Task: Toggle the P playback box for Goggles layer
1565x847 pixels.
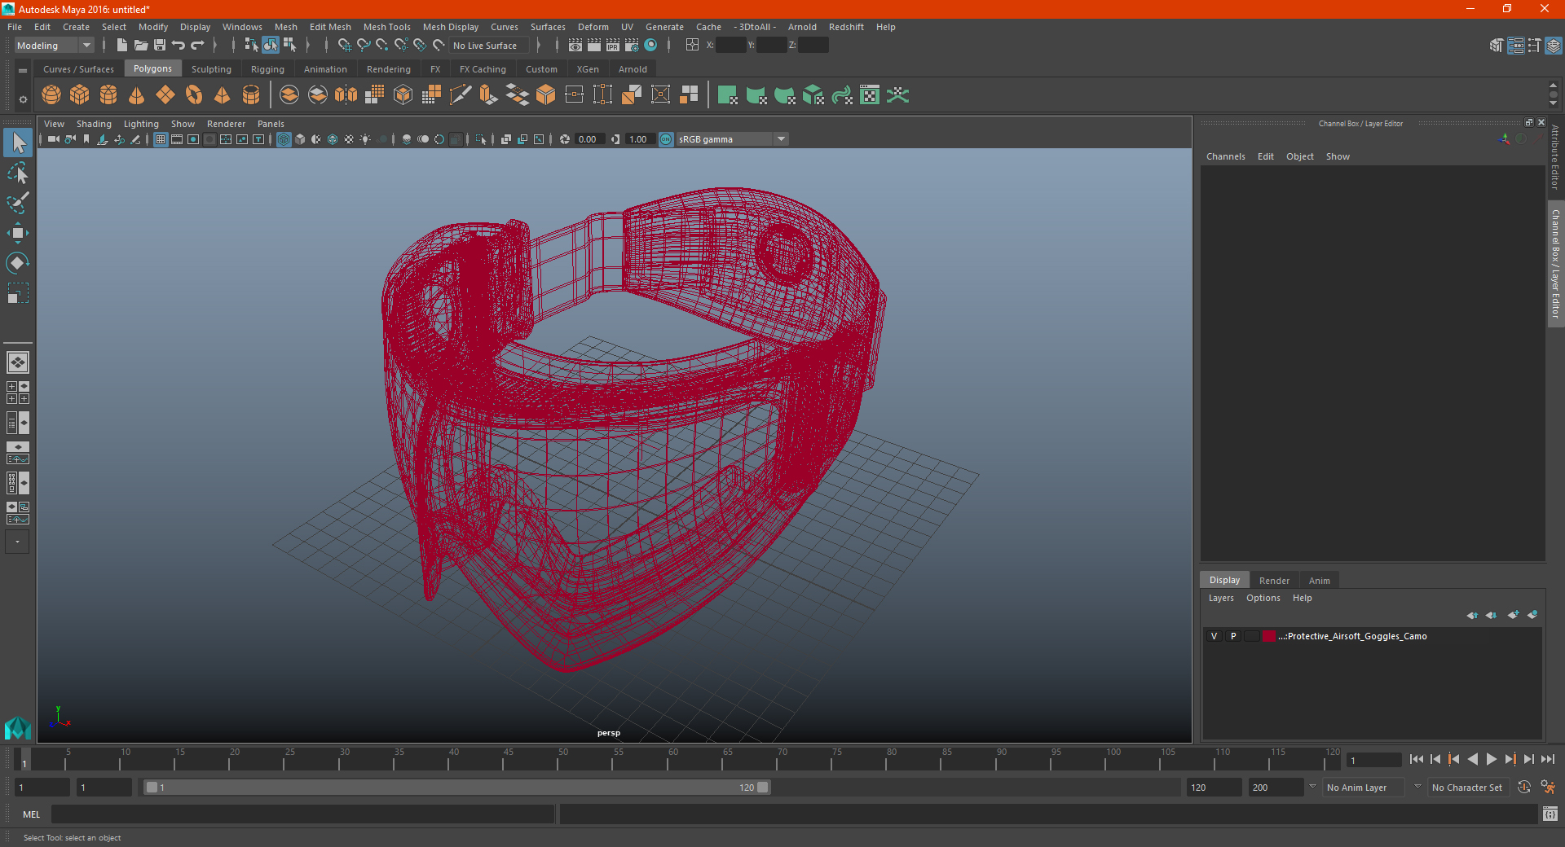Action: [x=1233, y=636]
